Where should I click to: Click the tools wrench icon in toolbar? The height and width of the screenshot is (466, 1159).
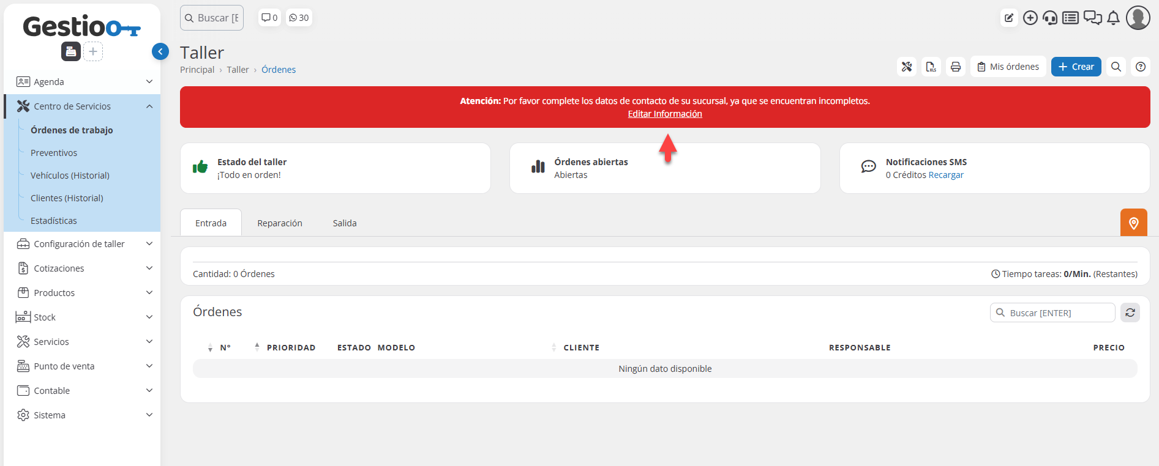907,67
